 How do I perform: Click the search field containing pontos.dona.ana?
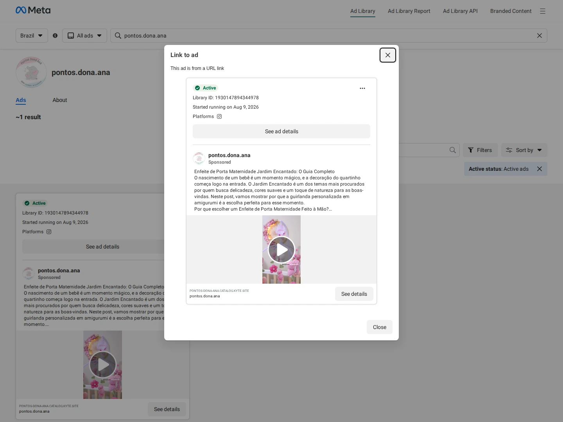[x=328, y=36]
